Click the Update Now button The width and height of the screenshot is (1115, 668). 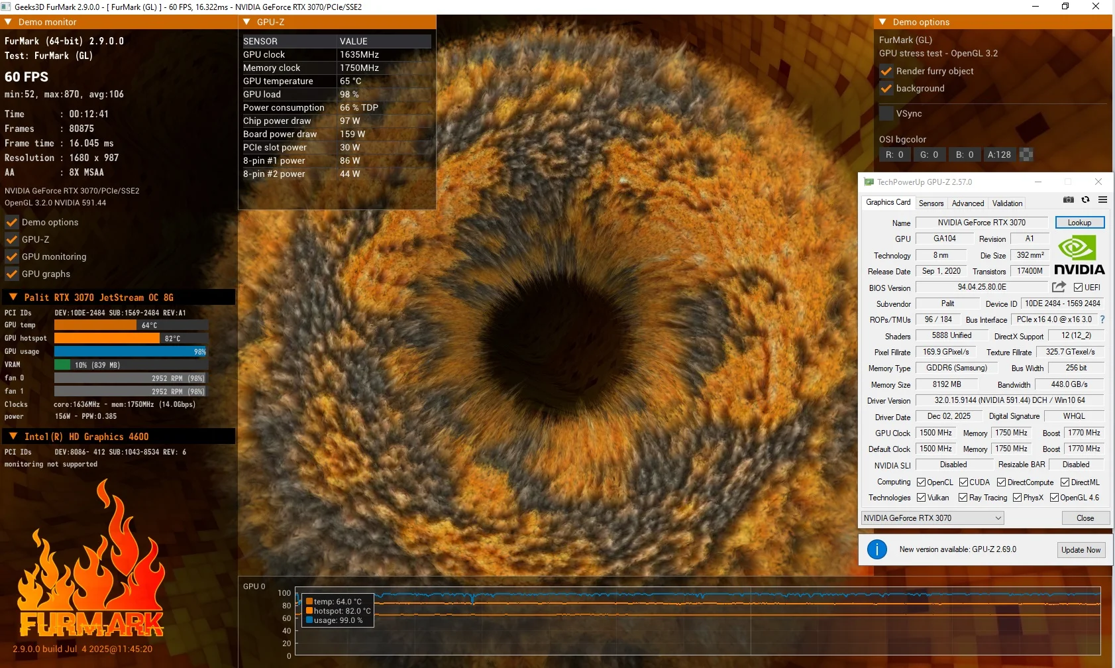coord(1081,550)
